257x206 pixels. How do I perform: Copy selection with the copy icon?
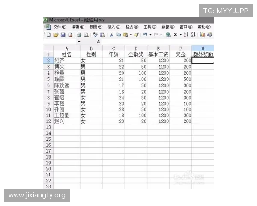tap(119, 35)
